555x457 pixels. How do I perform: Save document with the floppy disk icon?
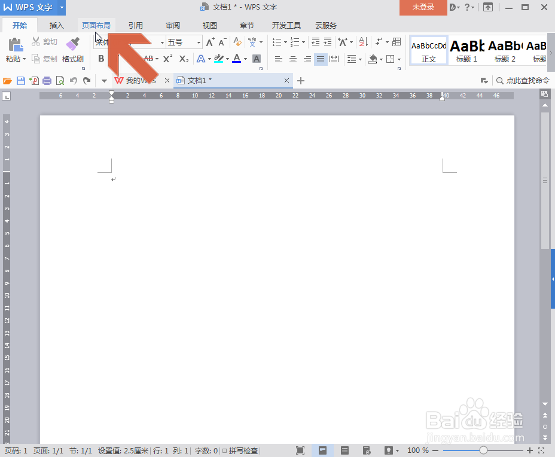pos(21,81)
